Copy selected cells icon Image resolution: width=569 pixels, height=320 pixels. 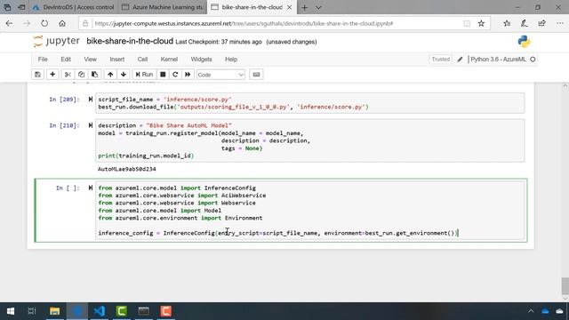coord(81,75)
